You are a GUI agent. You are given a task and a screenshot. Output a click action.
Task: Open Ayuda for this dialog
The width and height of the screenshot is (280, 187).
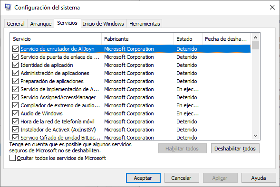click(x=259, y=178)
